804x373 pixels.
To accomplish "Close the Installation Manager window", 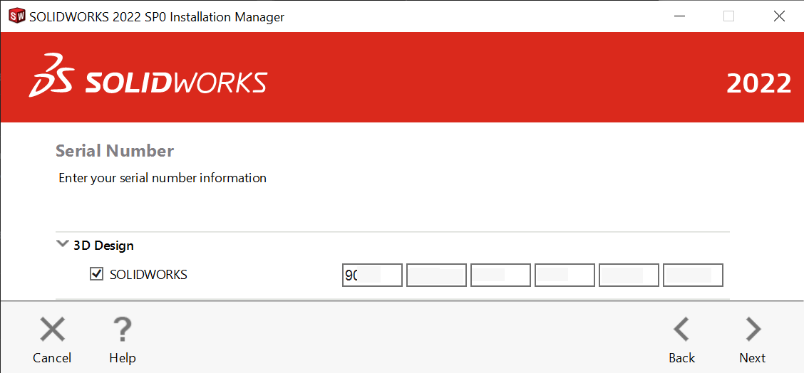I will click(x=779, y=16).
